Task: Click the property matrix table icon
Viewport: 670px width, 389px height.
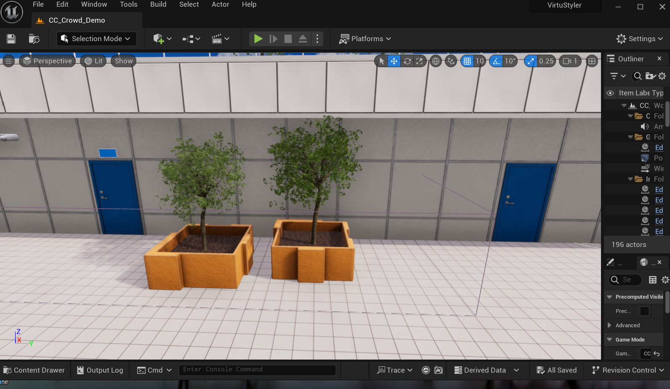Action: point(653,280)
